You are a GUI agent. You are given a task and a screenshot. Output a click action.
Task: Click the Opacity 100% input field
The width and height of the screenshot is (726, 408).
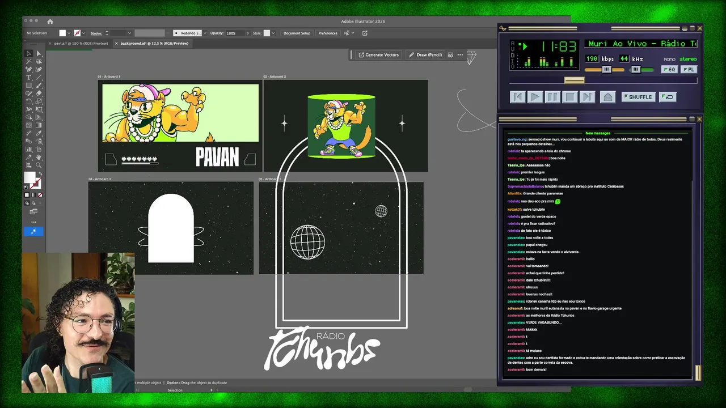point(235,33)
